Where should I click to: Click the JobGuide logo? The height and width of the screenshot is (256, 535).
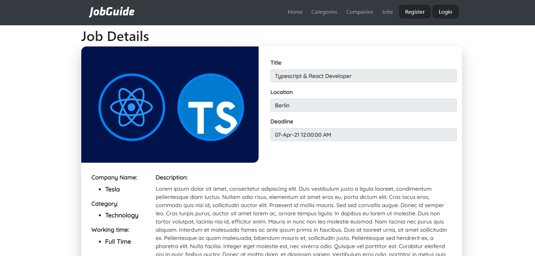click(112, 12)
